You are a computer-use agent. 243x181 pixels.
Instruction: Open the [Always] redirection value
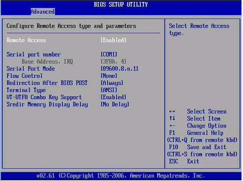[x=112, y=83]
